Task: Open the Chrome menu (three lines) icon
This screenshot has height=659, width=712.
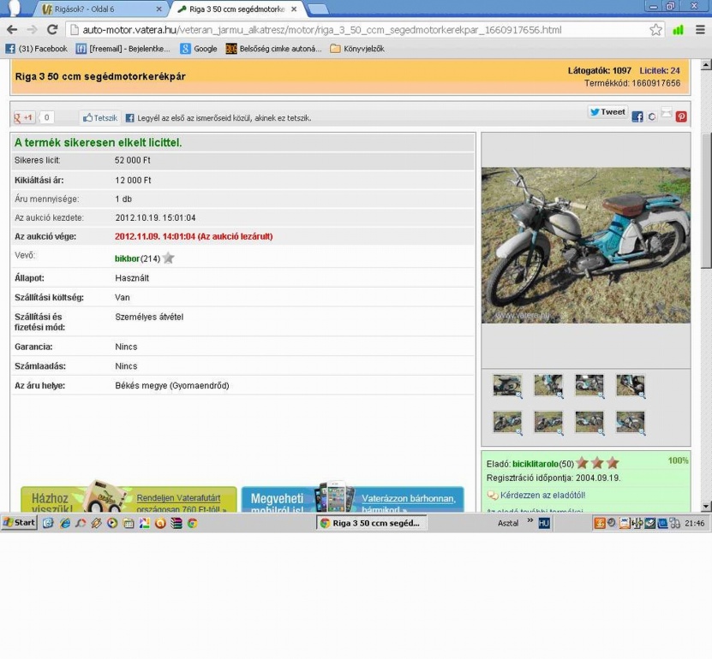Action: 700,30
